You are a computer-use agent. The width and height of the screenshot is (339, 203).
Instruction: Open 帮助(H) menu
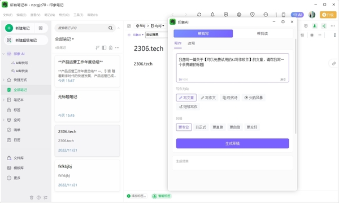[92, 15]
